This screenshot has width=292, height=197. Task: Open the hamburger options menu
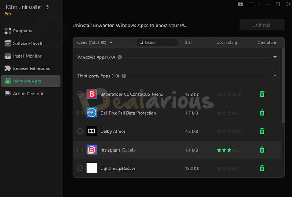(x=251, y=4)
